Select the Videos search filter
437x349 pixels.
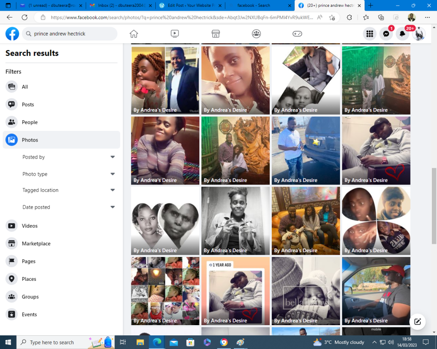click(30, 226)
